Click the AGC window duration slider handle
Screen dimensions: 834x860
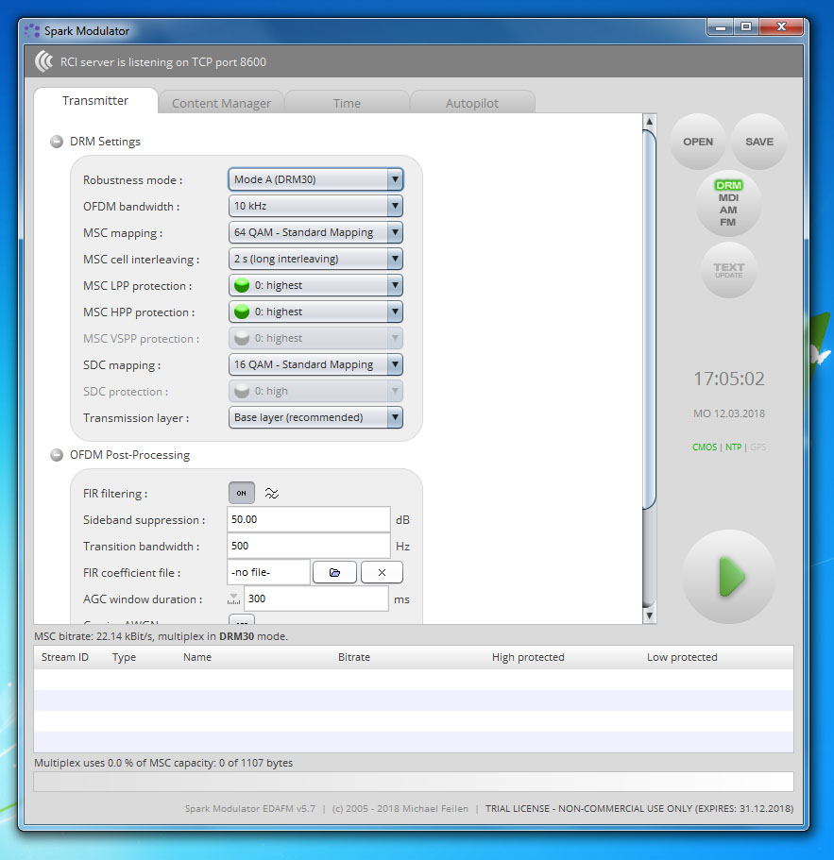tap(234, 599)
